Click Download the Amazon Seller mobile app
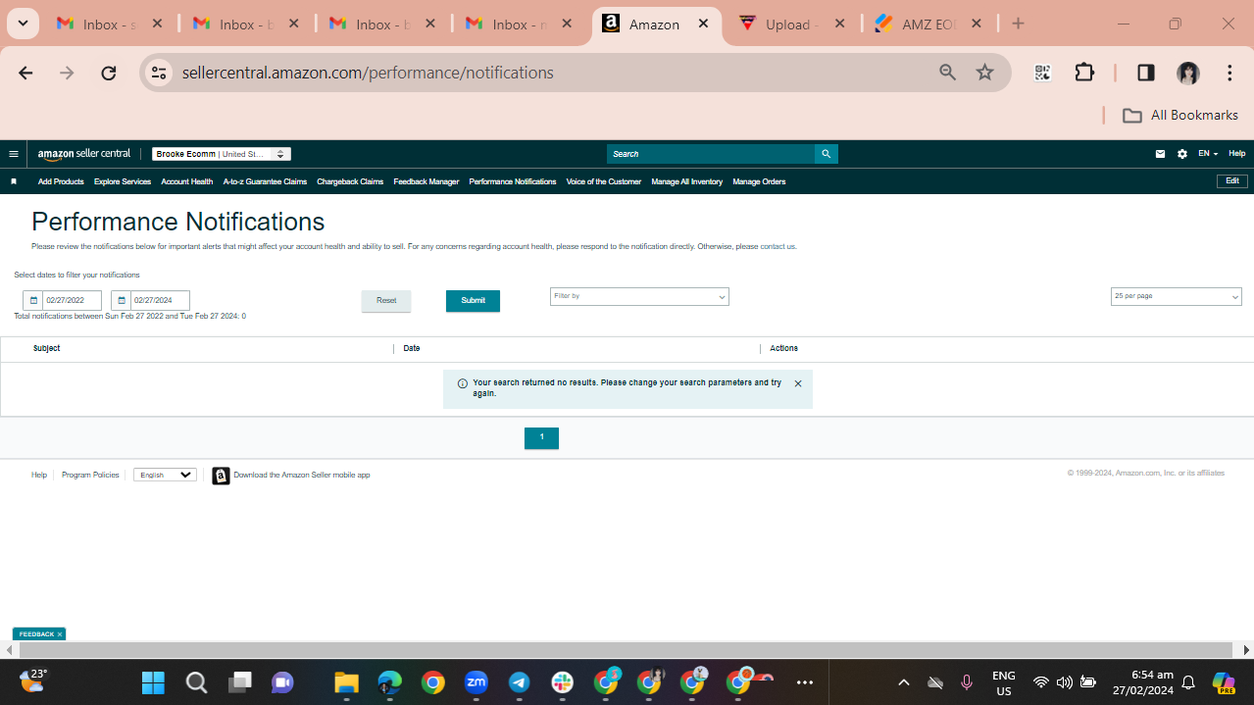Image resolution: width=1254 pixels, height=705 pixels. tap(302, 475)
